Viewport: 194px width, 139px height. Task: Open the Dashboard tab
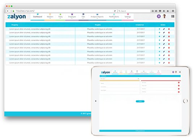click(38, 17)
